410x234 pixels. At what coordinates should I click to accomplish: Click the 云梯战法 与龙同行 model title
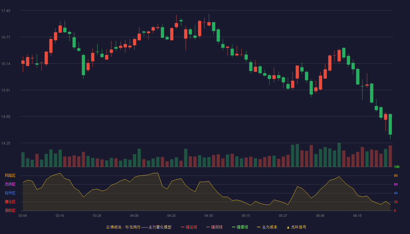tap(139, 227)
